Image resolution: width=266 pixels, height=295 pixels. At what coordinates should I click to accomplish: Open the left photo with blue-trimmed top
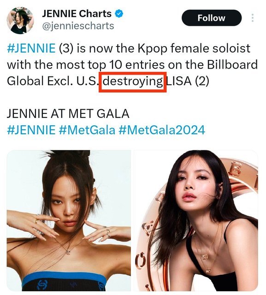tap(69, 220)
